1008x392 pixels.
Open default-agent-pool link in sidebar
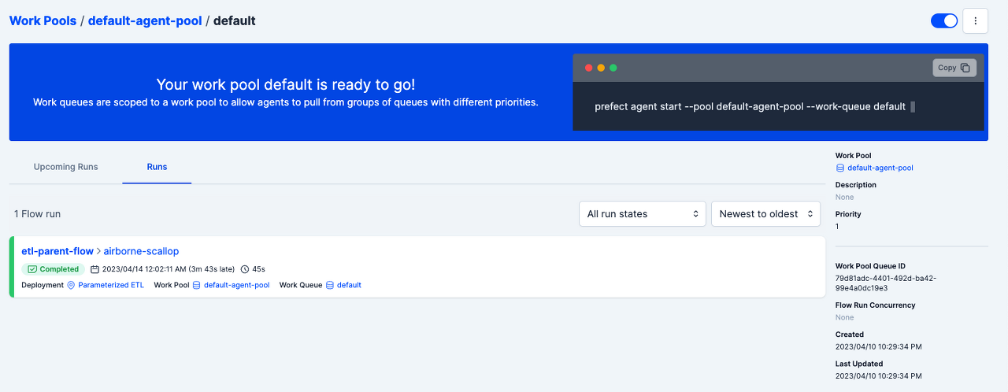coord(880,168)
